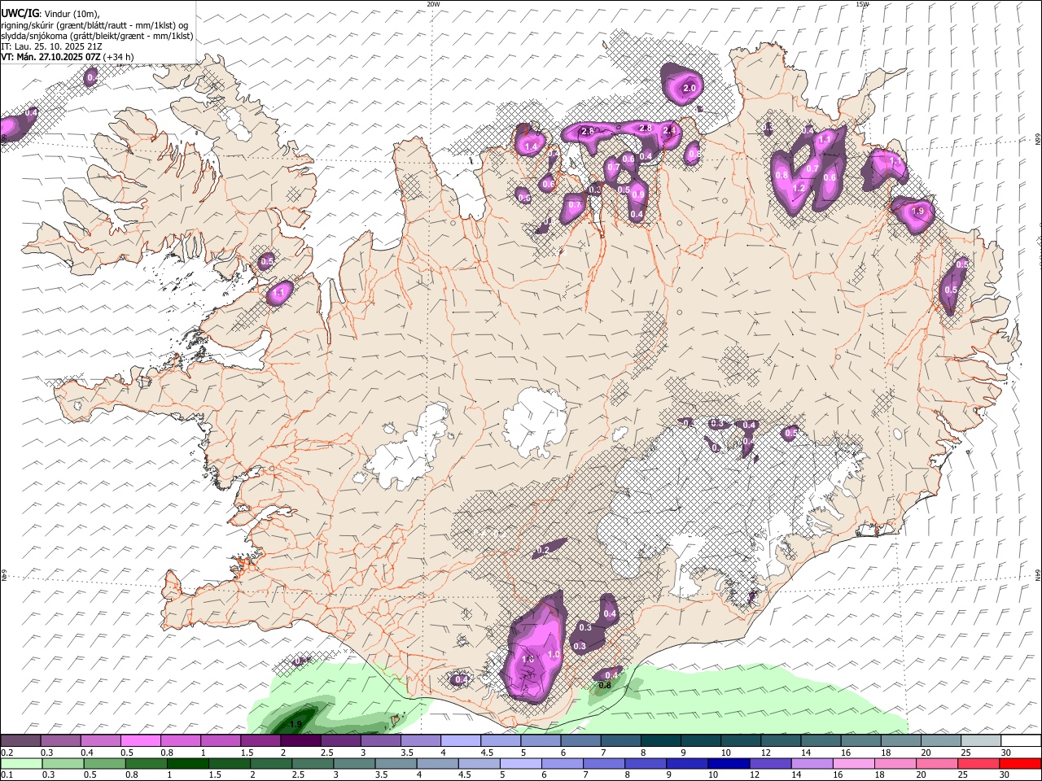Pick bottom-row legend swatch between 5 and 6
Image resolution: width=1042 pixels, height=781 pixels.
click(520, 763)
